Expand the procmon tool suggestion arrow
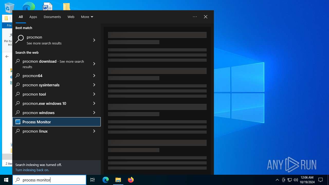This screenshot has height=185, width=329. pos(94,94)
